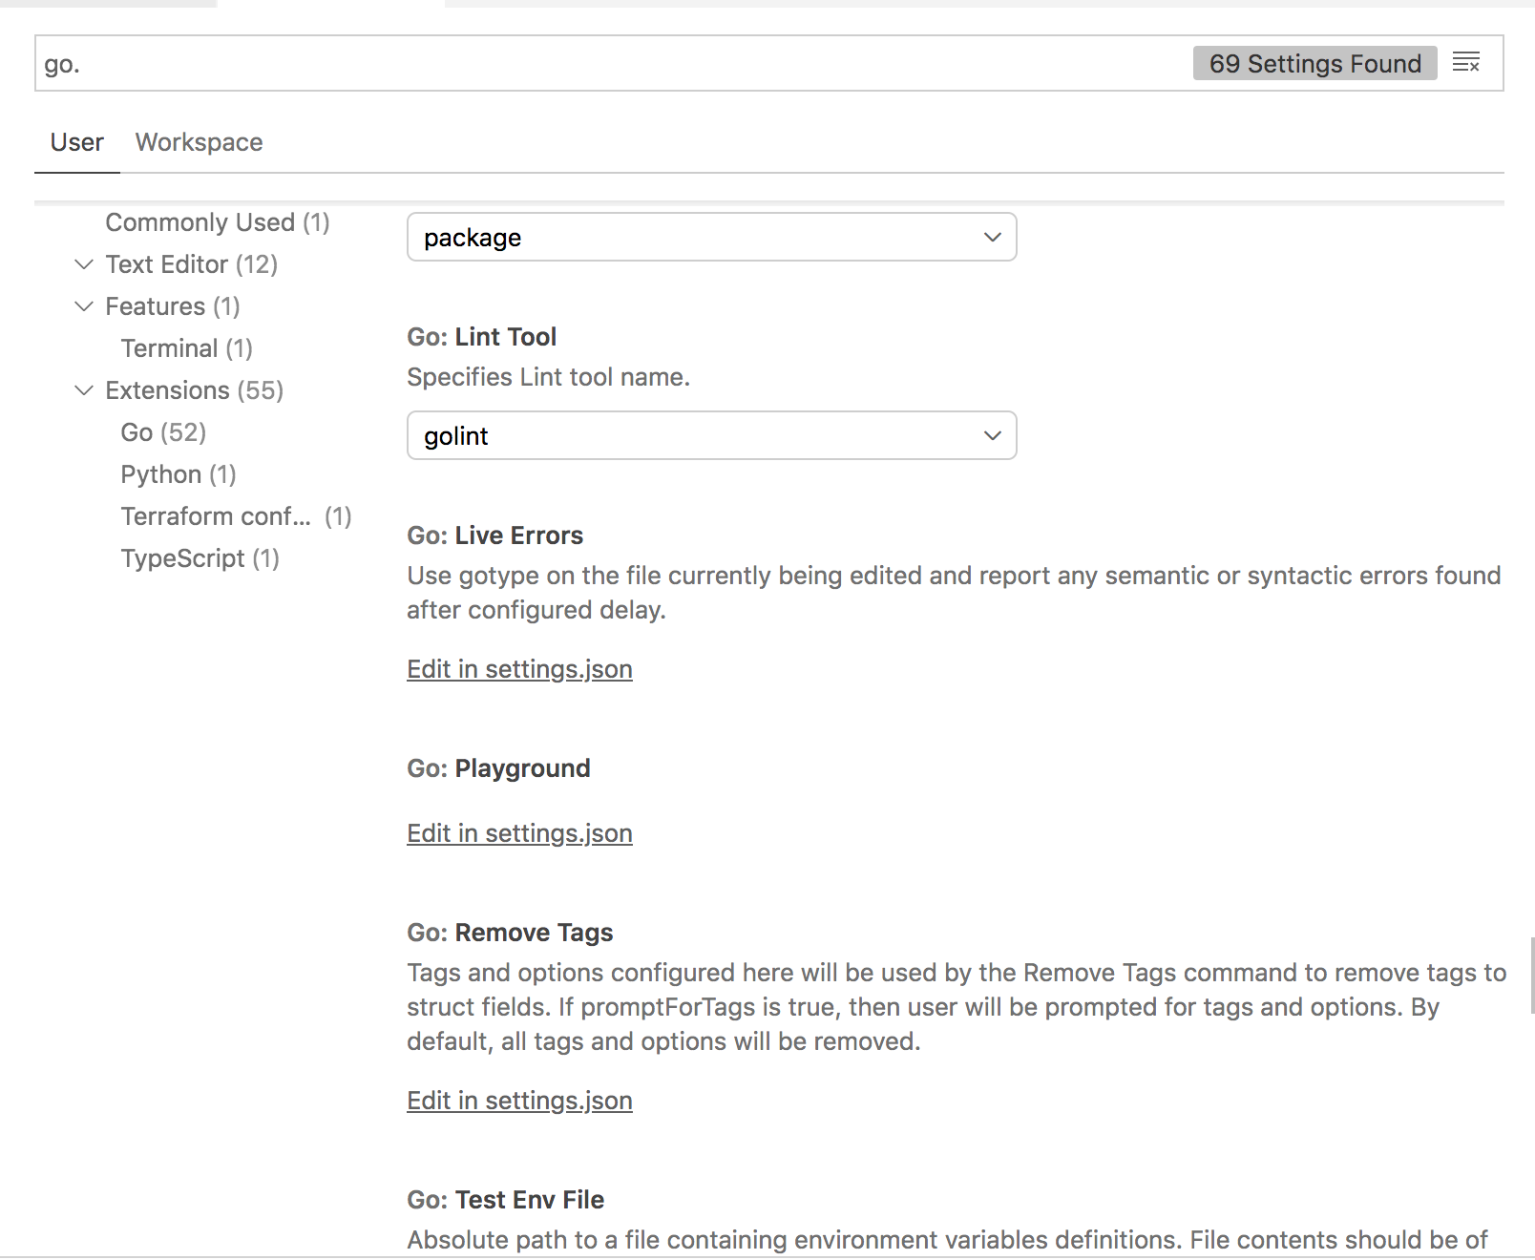Viewport: 1535px width, 1260px height.
Task: Open Playground Edit in settings.json link
Action: point(519,833)
